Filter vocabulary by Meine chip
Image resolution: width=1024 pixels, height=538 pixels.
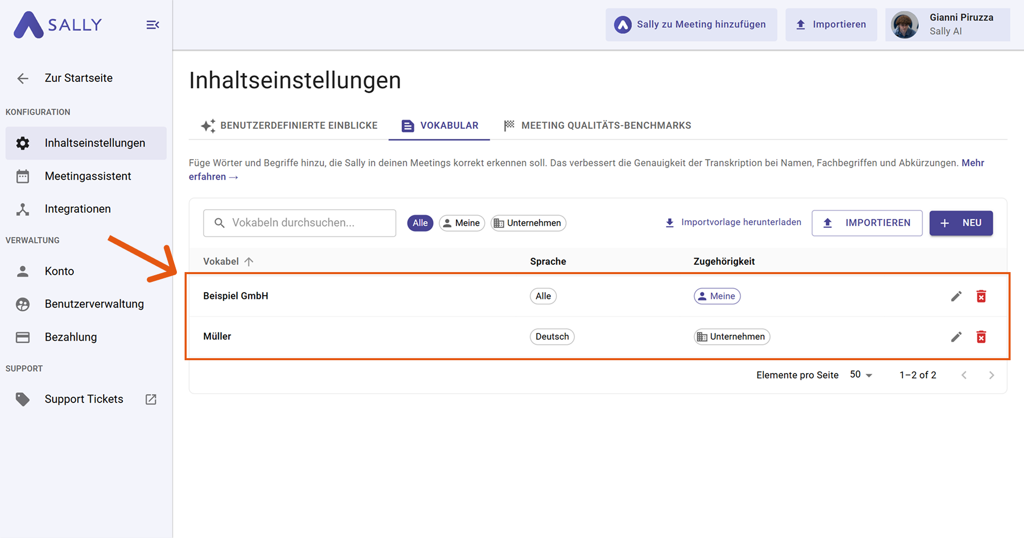(x=461, y=223)
